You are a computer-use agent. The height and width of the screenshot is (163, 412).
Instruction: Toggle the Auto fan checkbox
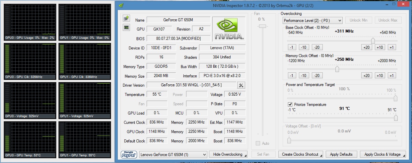tap(258, 143)
